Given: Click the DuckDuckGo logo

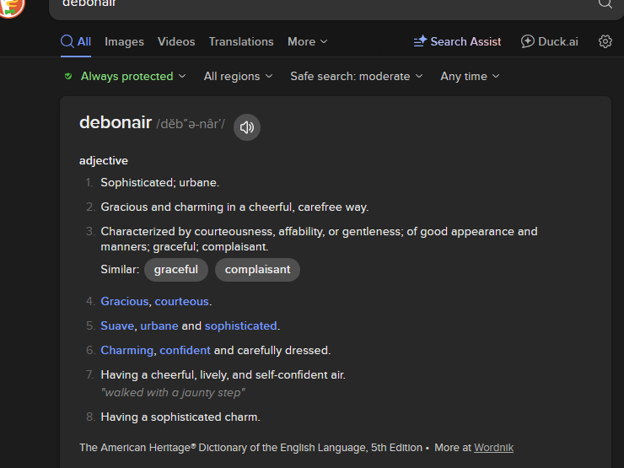Looking at the screenshot, I should [12, 8].
